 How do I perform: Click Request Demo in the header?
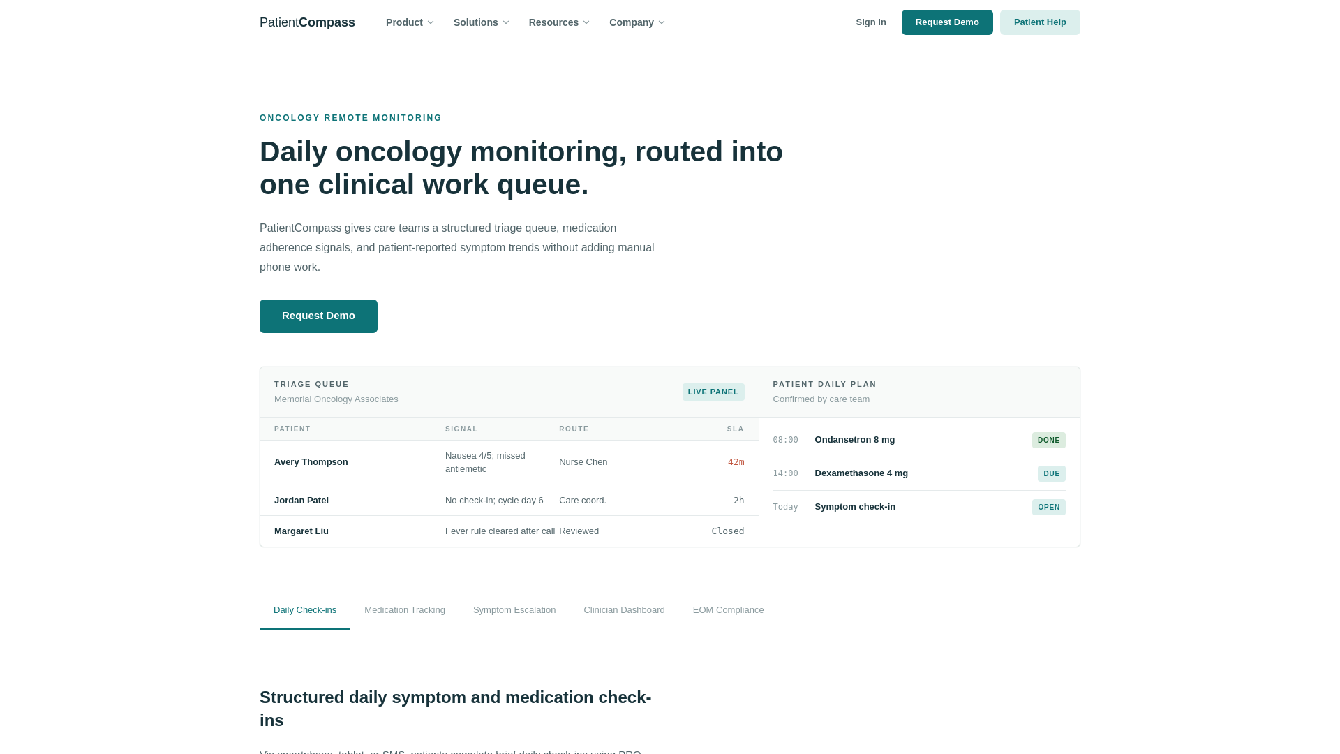[x=947, y=22]
